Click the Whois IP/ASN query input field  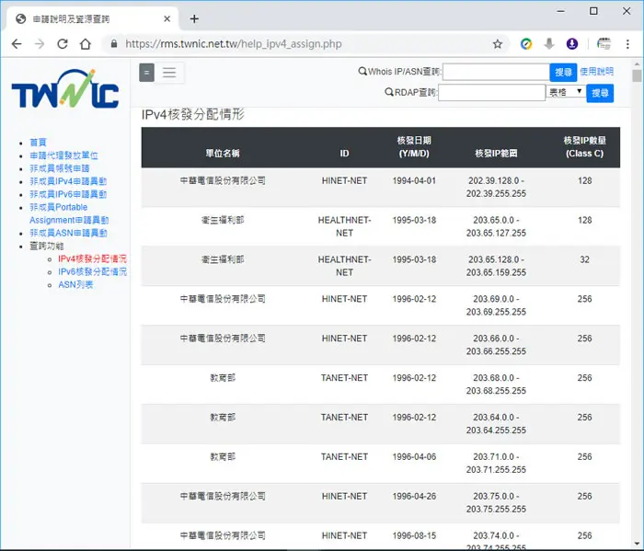click(496, 73)
